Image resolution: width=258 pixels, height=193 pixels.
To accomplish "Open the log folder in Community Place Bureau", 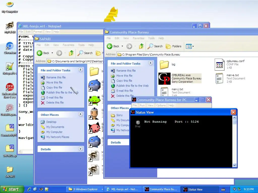I will pos(164,65).
